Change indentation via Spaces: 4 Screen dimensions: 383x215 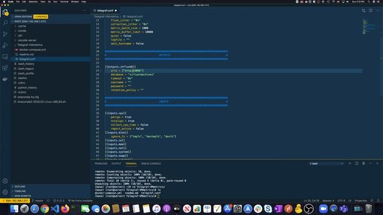[x=328, y=201]
